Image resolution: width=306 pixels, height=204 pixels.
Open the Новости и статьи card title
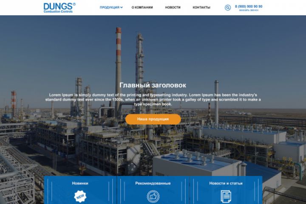[226, 183]
